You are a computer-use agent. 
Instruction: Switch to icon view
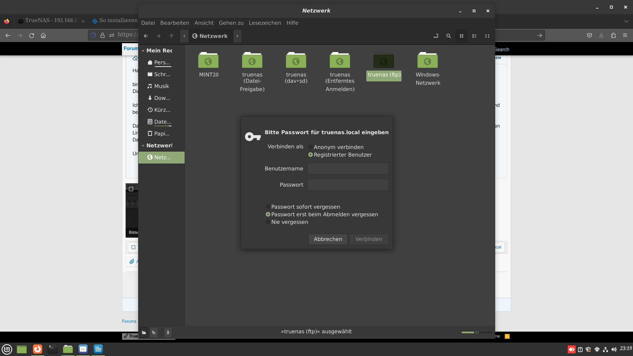pyautogui.click(x=462, y=36)
